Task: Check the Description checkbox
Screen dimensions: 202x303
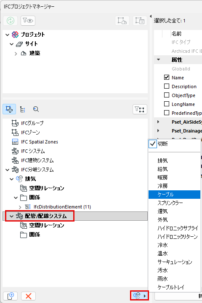Action: point(167,86)
